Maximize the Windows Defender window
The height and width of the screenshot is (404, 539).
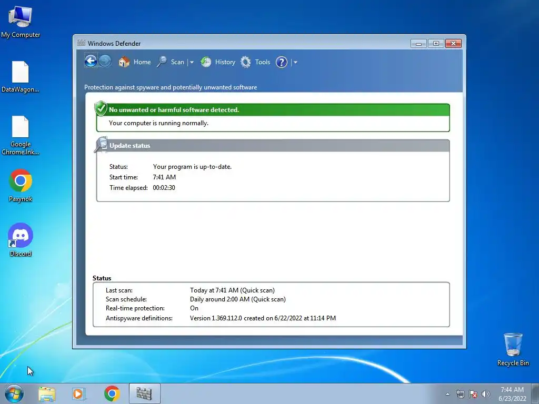435,43
